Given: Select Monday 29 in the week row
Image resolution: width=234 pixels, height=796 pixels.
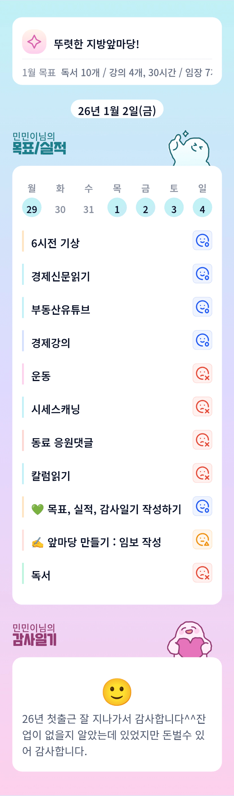Looking at the screenshot, I should [x=32, y=207].
